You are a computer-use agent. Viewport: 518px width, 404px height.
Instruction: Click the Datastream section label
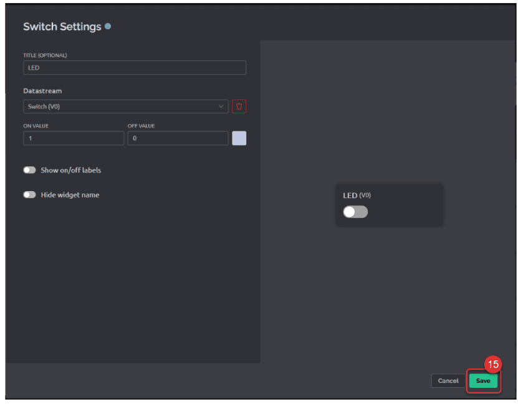(42, 91)
